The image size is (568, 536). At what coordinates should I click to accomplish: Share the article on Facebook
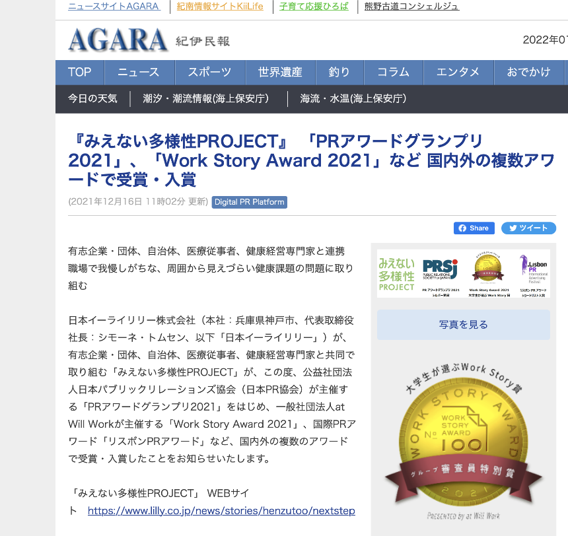[x=474, y=228]
